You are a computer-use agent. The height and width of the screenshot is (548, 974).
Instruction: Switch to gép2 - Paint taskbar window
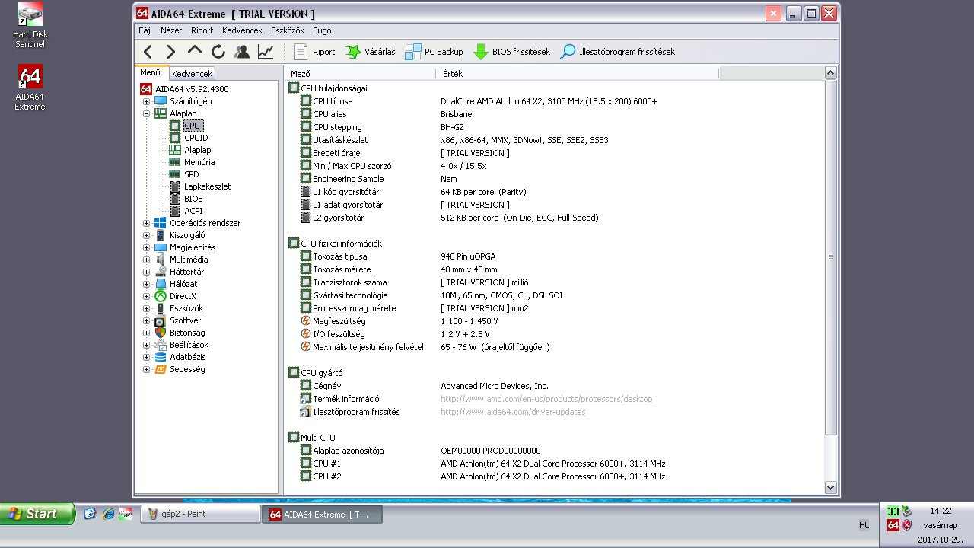200,515
